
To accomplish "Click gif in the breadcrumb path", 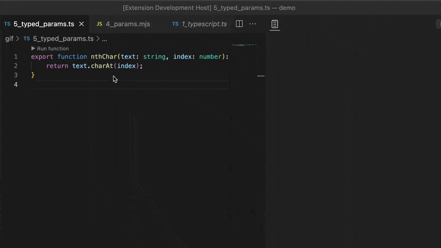I will click(x=9, y=38).
